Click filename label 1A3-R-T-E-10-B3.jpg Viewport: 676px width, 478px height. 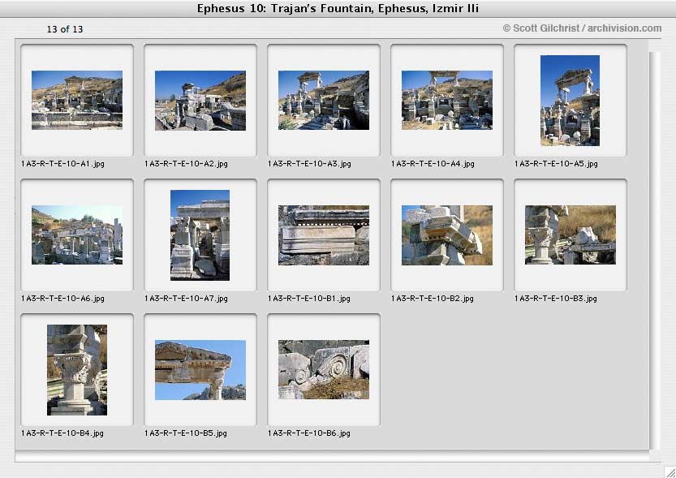click(x=555, y=299)
